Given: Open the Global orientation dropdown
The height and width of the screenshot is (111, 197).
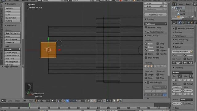Looking at the screenshot, I should click(x=81, y=101).
